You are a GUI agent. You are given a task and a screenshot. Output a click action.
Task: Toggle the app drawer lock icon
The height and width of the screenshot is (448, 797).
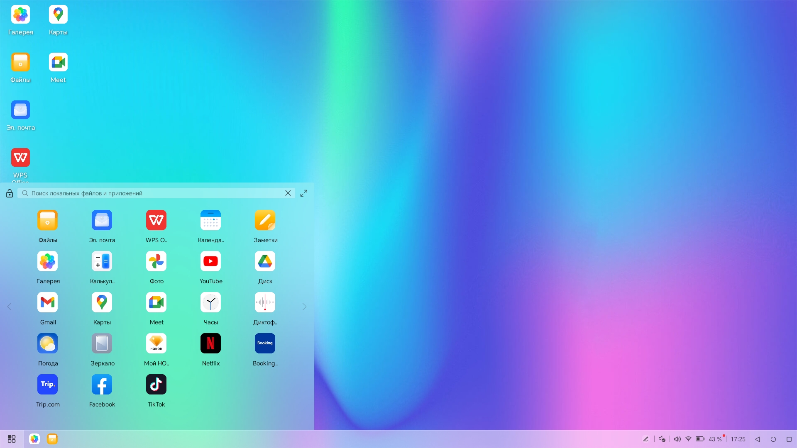(x=10, y=193)
